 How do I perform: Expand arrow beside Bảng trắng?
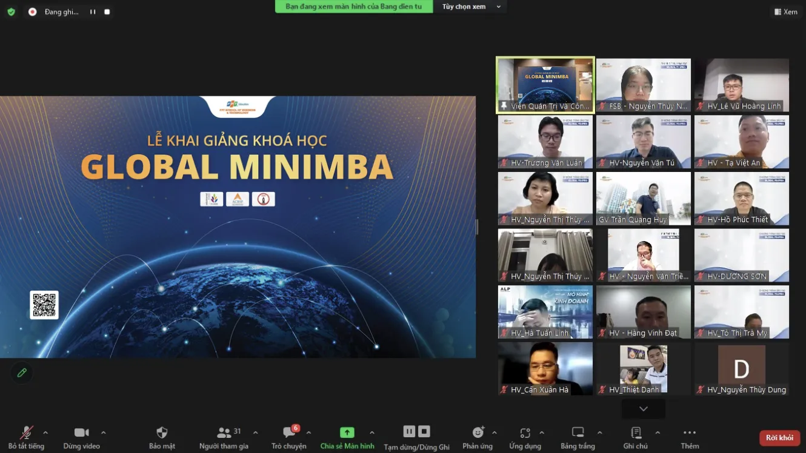click(x=599, y=433)
